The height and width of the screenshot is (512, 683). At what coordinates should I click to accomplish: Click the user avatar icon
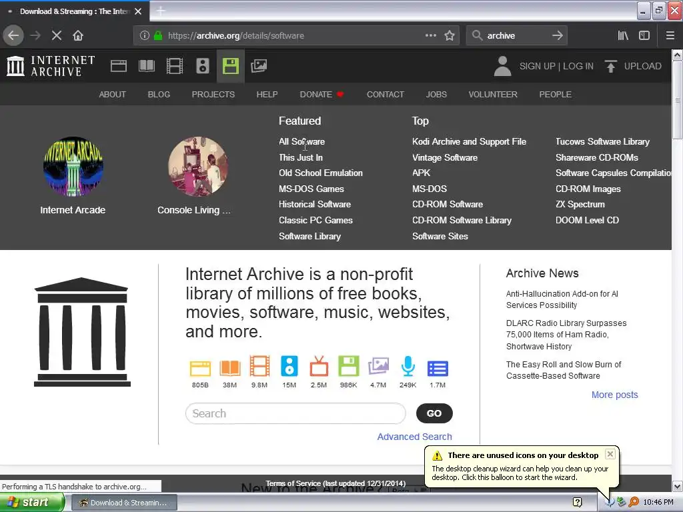(x=502, y=66)
